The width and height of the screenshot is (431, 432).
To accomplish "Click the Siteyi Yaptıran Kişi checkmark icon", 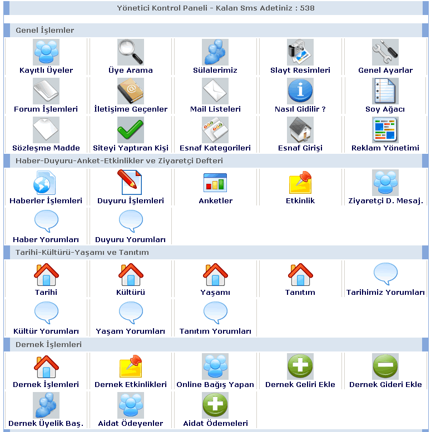I will coord(131,130).
